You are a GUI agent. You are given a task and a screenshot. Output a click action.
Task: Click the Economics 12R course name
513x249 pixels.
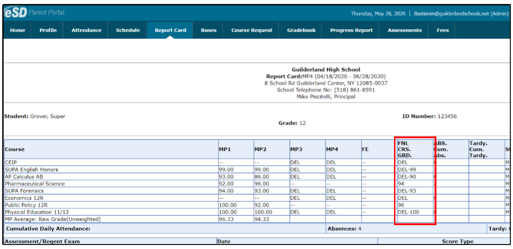24,198
